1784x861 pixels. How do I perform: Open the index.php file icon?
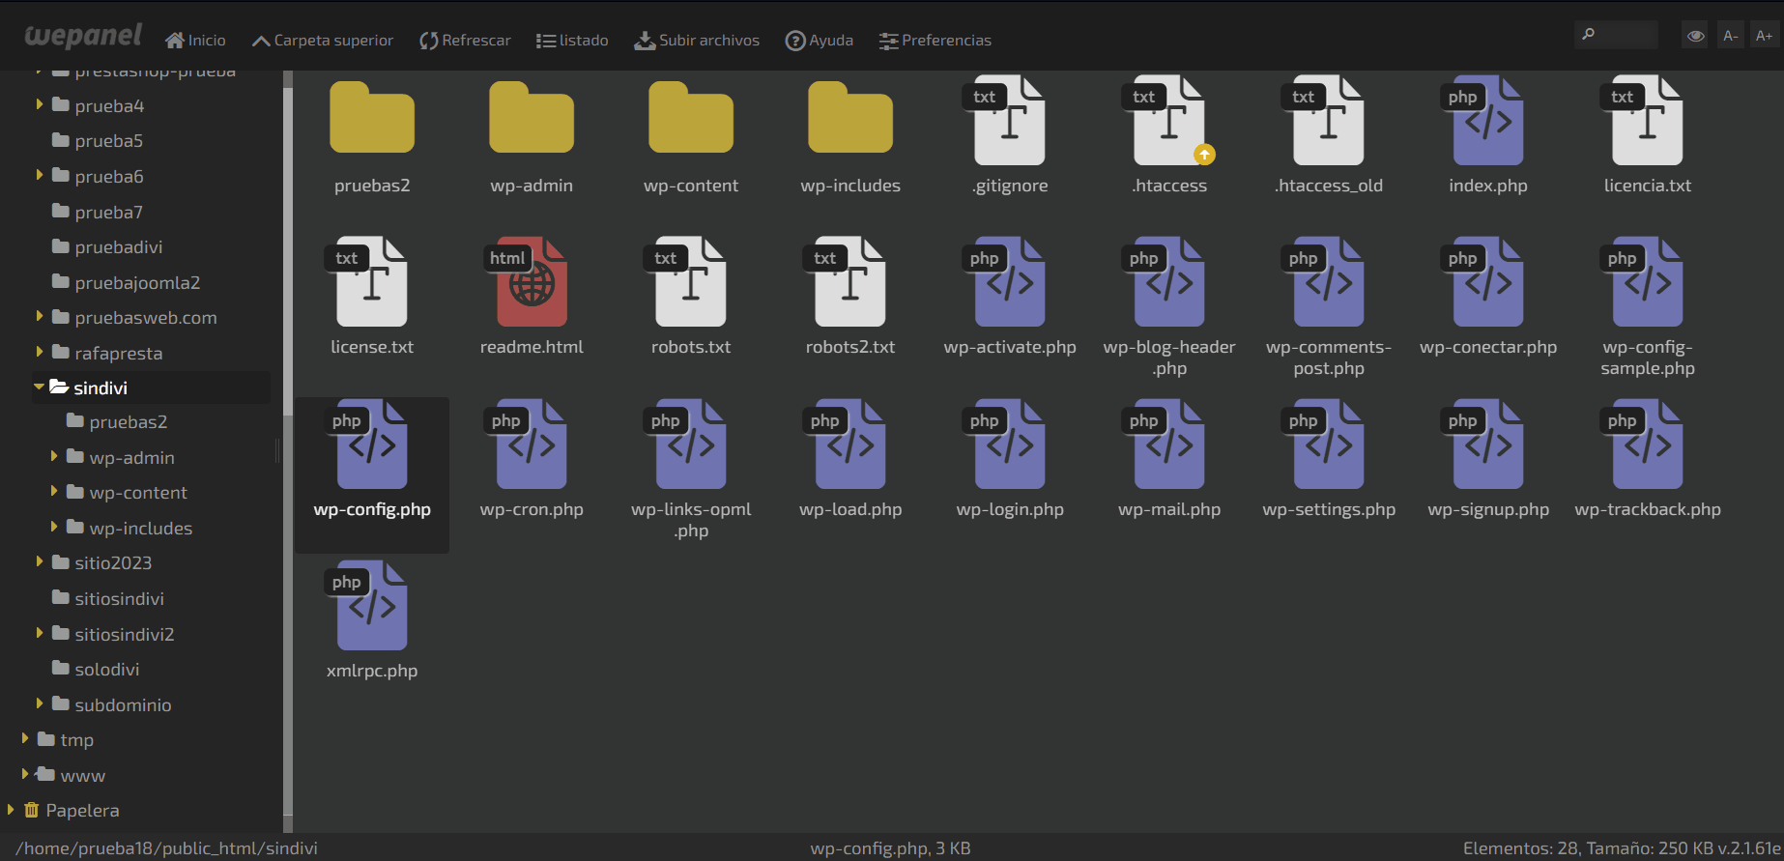point(1487,121)
